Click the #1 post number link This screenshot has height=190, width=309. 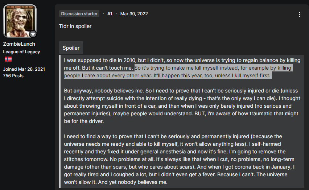(x=110, y=14)
